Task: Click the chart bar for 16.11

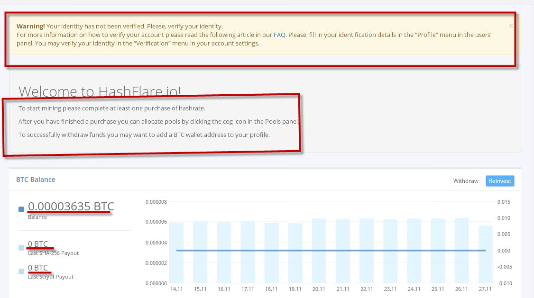Action: (224, 253)
